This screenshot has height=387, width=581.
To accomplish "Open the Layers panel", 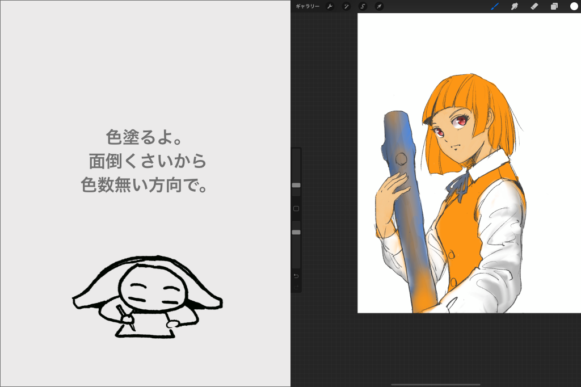I will coord(554,6).
